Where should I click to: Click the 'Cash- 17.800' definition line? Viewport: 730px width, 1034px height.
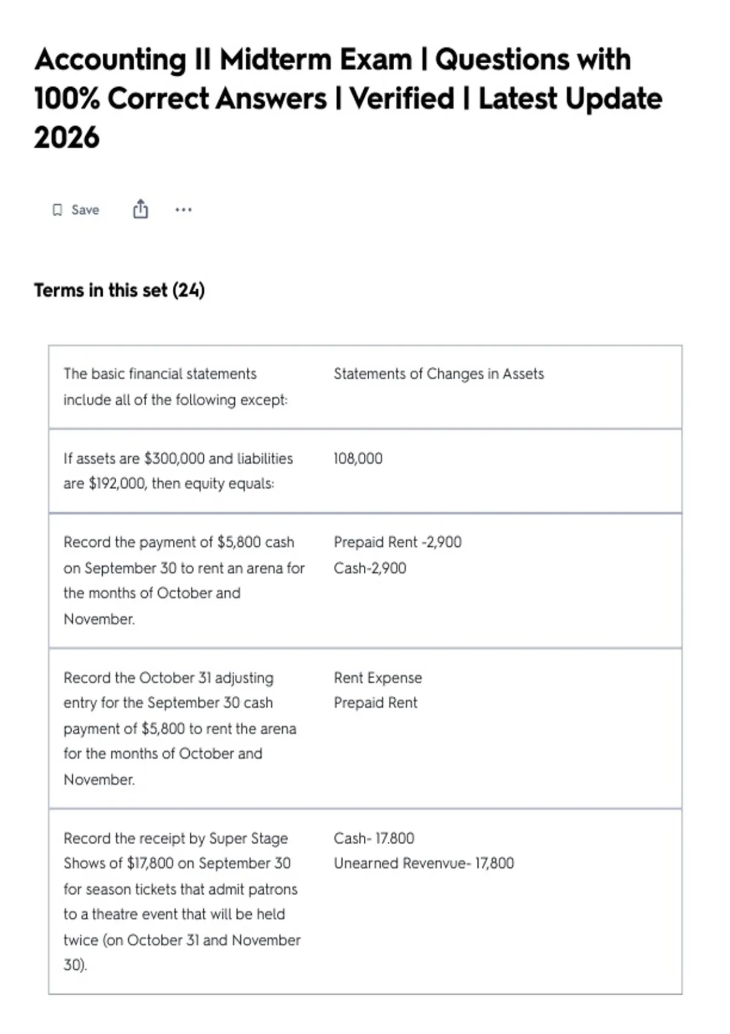[x=374, y=838]
